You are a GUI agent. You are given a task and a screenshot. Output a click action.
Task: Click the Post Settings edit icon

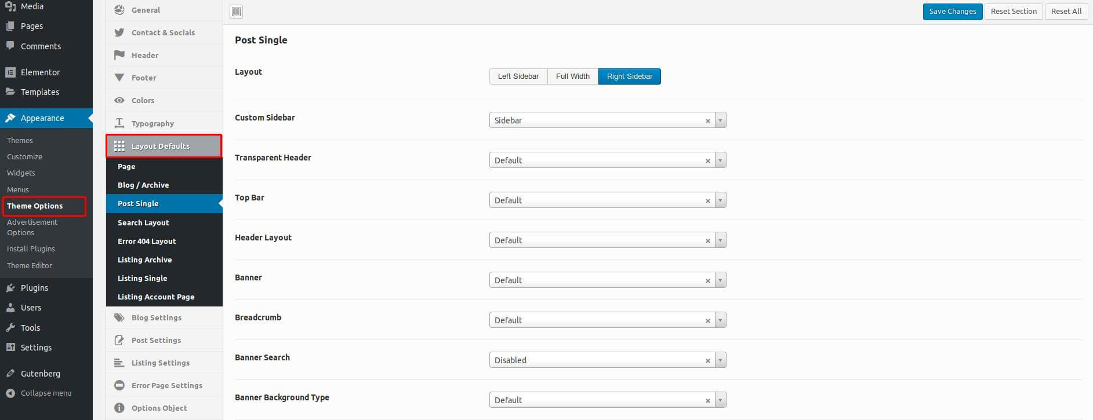point(119,340)
